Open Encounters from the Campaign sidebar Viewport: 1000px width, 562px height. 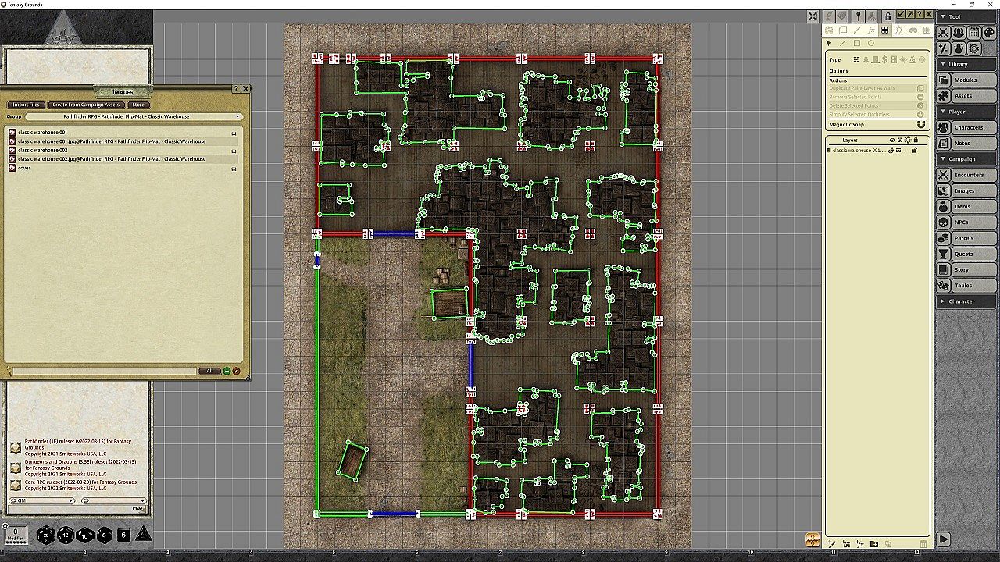(966, 175)
